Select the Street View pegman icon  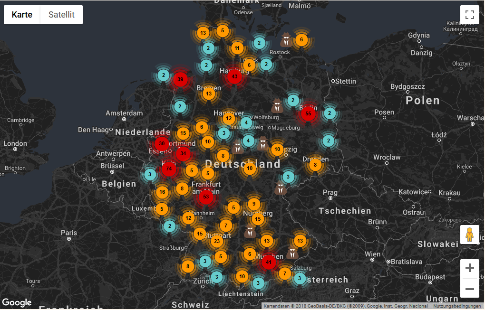[469, 235]
